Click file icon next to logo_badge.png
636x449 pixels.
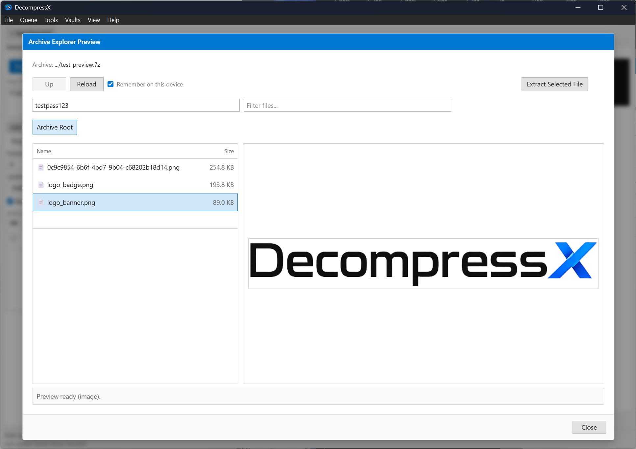(41, 185)
